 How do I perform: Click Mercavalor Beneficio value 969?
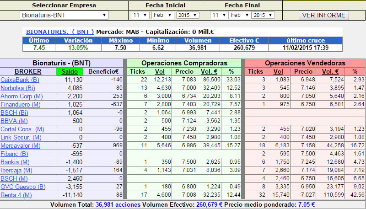coord(118,146)
